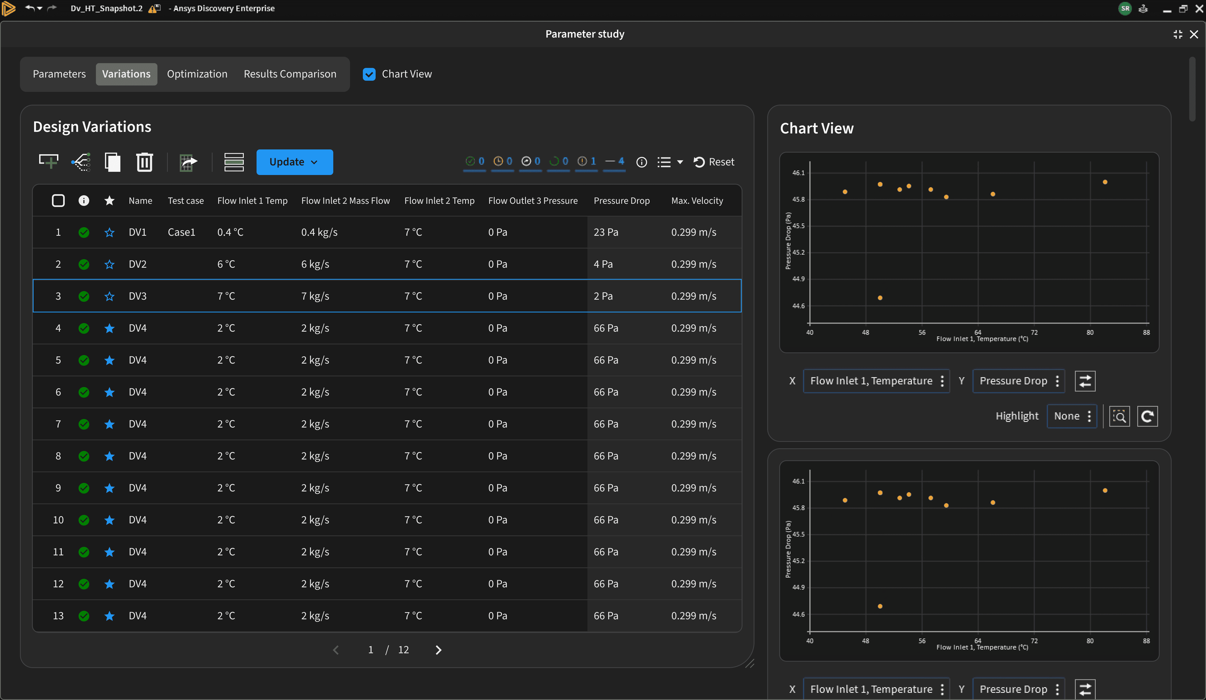The height and width of the screenshot is (700, 1206).
Task: Click the vertical scrollbar on right
Action: point(1192,89)
